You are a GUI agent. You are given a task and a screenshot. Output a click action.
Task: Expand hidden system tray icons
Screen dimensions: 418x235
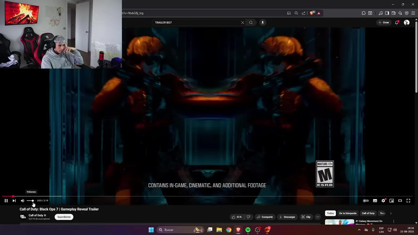[x=359, y=230]
